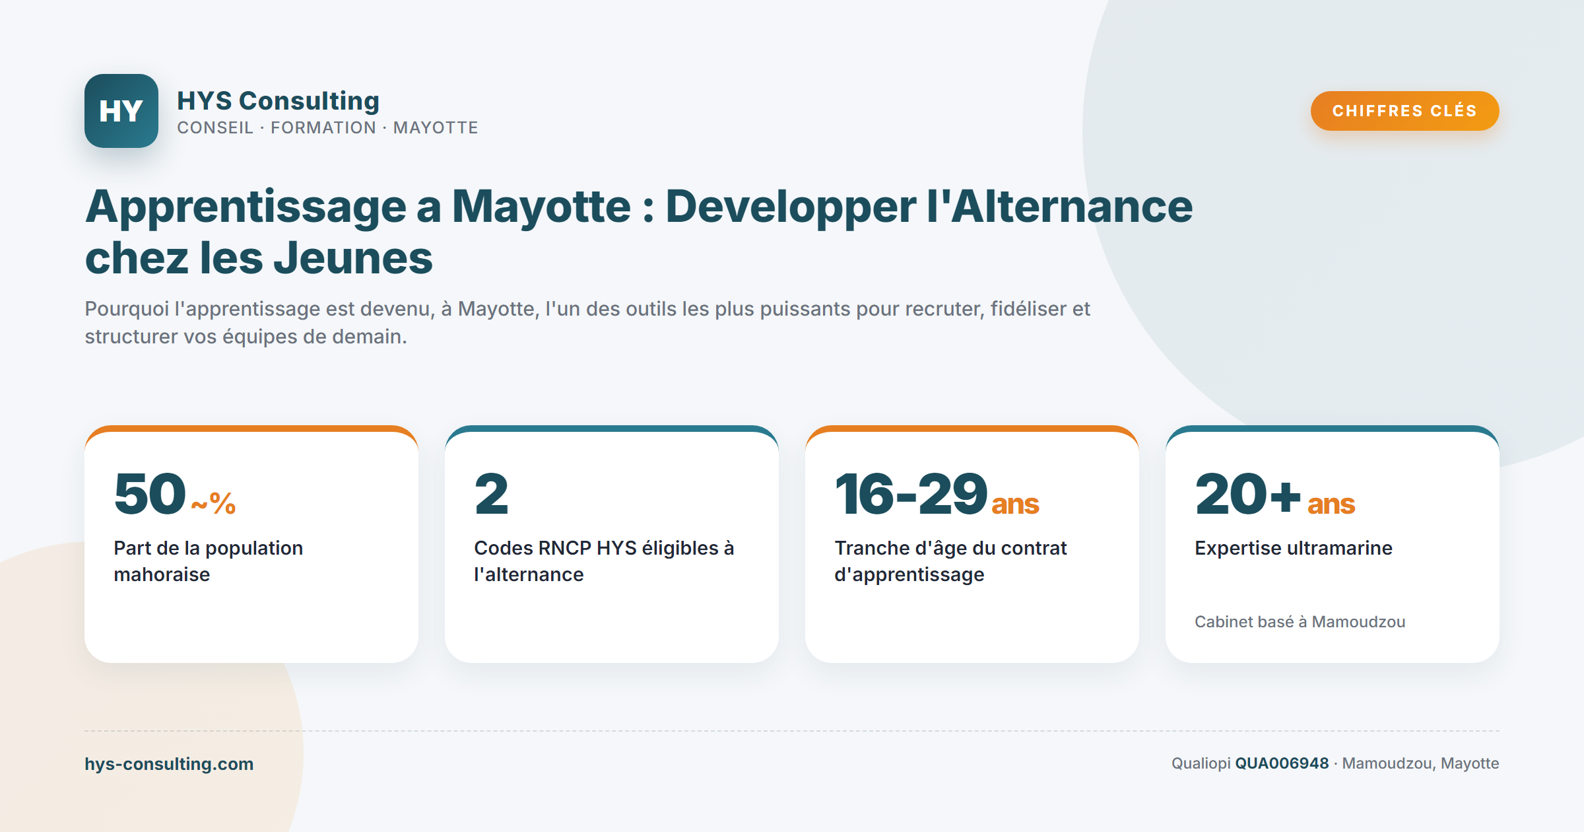Click the Qualiopi QUA006948 certification text
1584x832 pixels.
(1250, 763)
